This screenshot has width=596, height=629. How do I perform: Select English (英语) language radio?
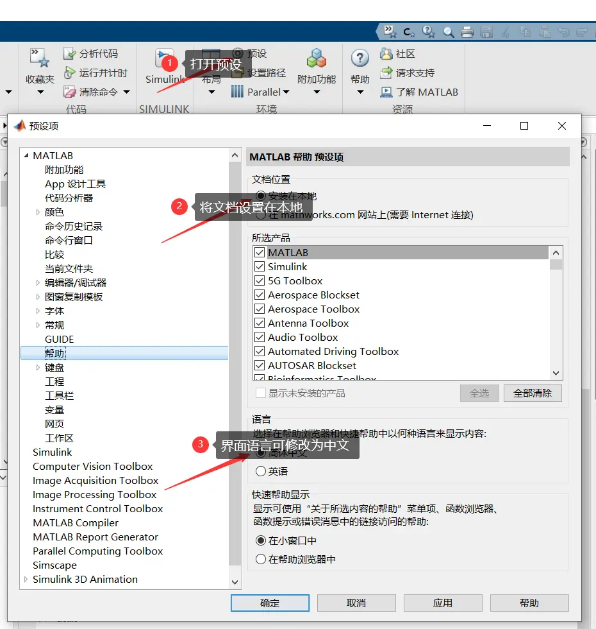(x=261, y=471)
